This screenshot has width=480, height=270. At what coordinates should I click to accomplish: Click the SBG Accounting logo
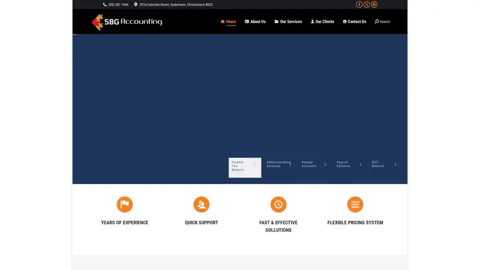click(127, 22)
